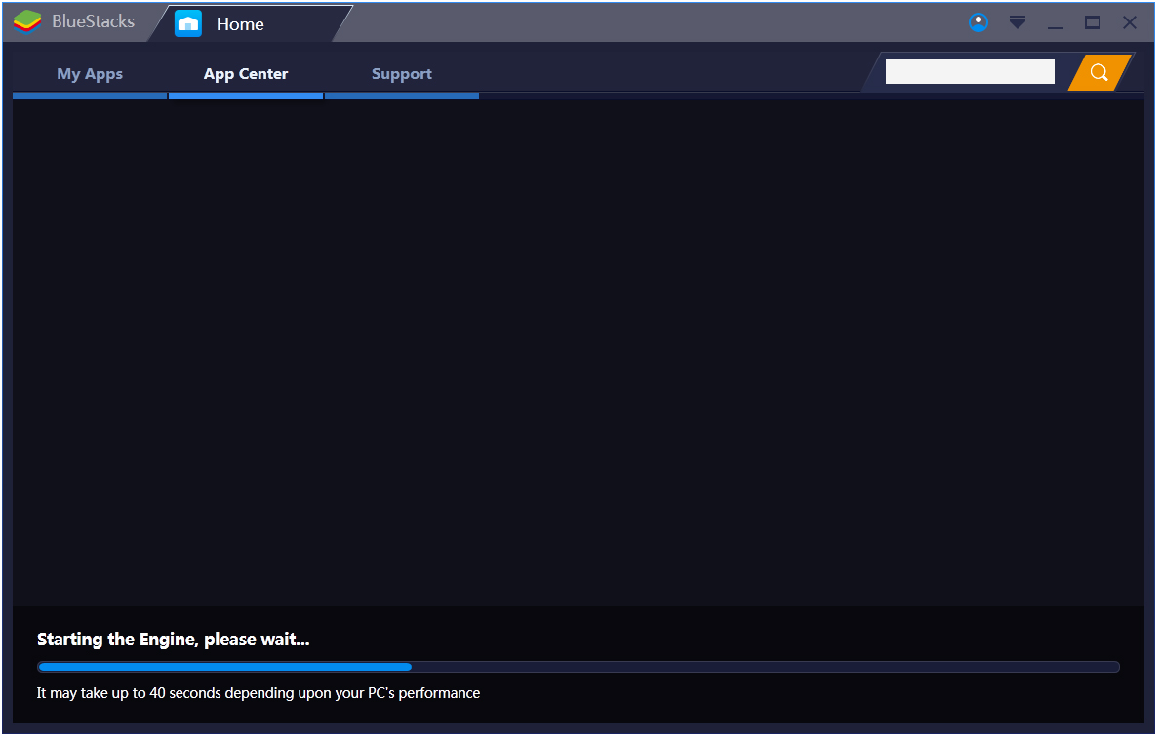Click the 'Starting the Engine, please wait...' message
Image resolution: width=1159 pixels, height=738 pixels.
point(174,640)
